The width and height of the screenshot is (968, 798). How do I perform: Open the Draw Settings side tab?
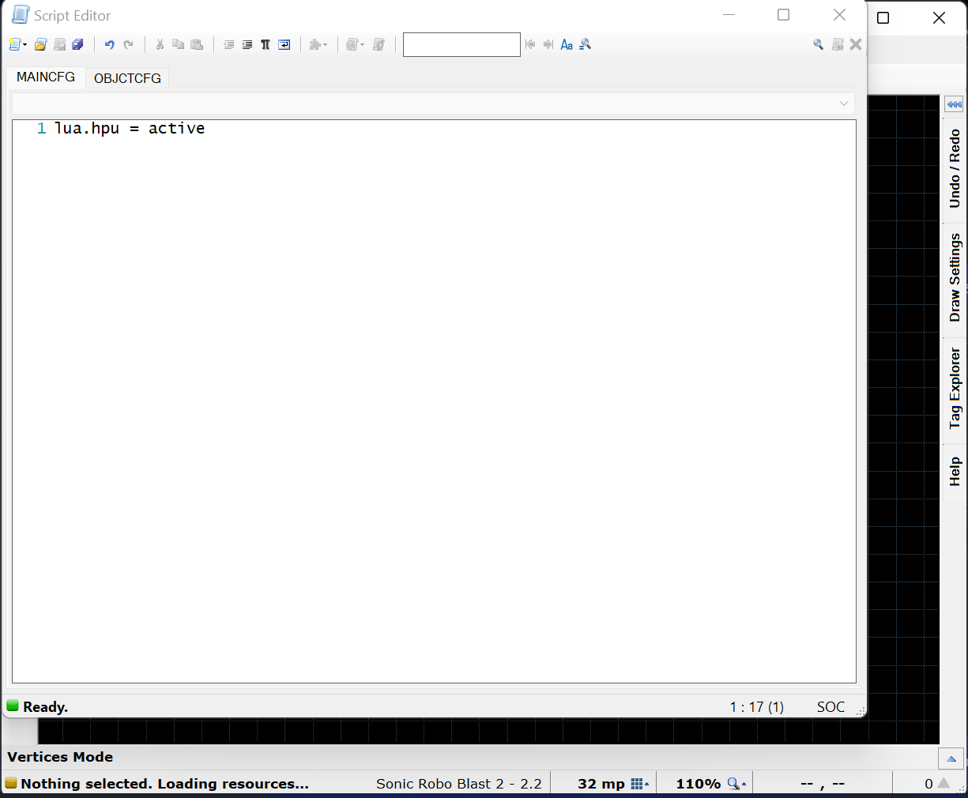[x=955, y=277]
